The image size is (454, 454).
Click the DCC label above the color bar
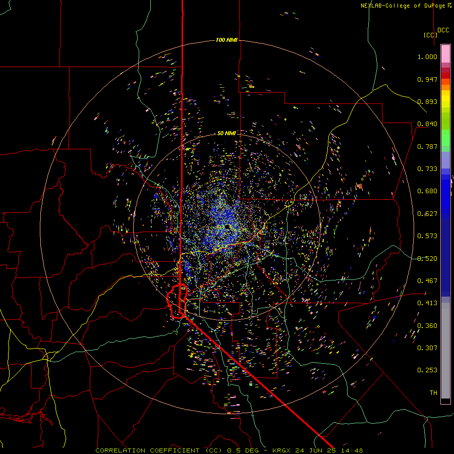(x=443, y=30)
